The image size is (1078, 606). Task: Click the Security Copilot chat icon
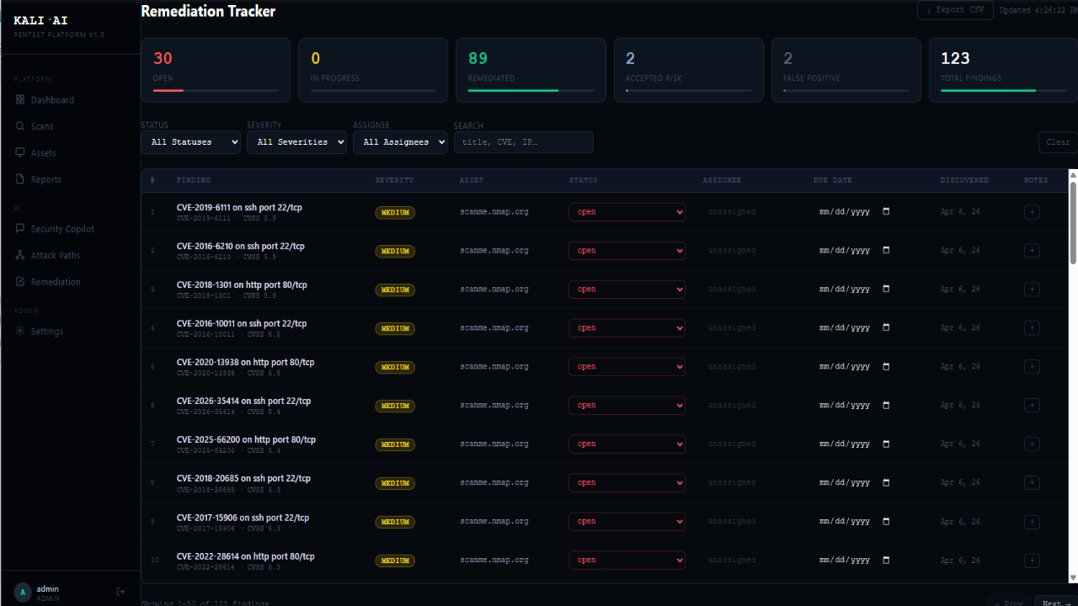point(20,228)
